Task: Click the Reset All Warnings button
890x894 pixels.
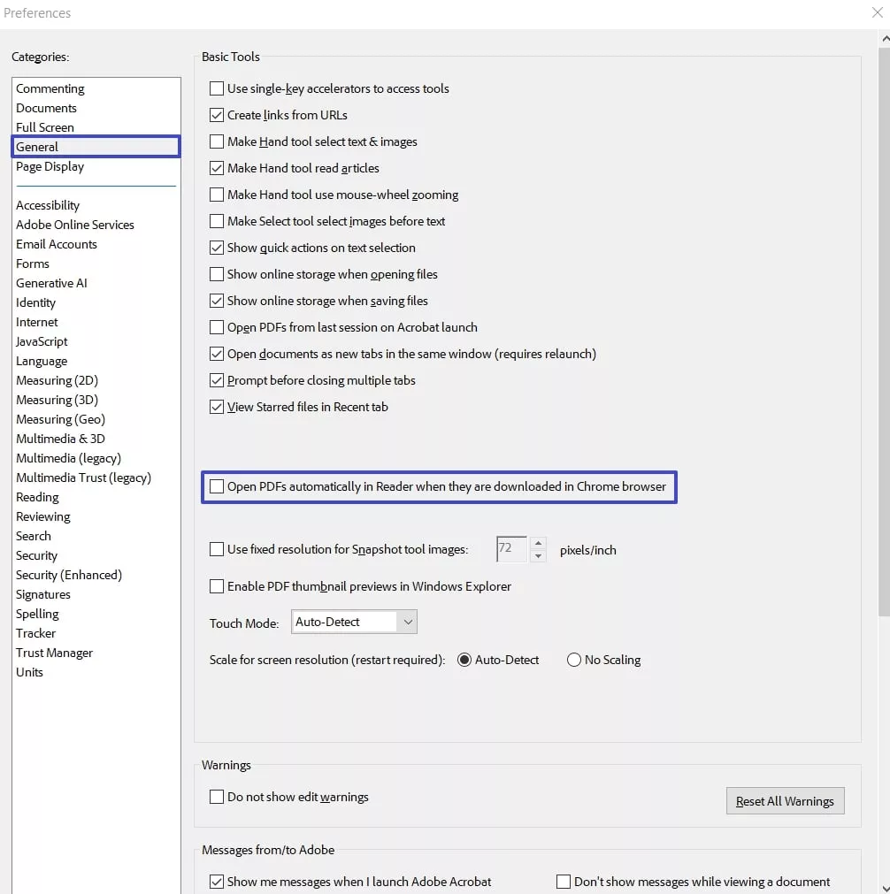Action: coord(785,800)
